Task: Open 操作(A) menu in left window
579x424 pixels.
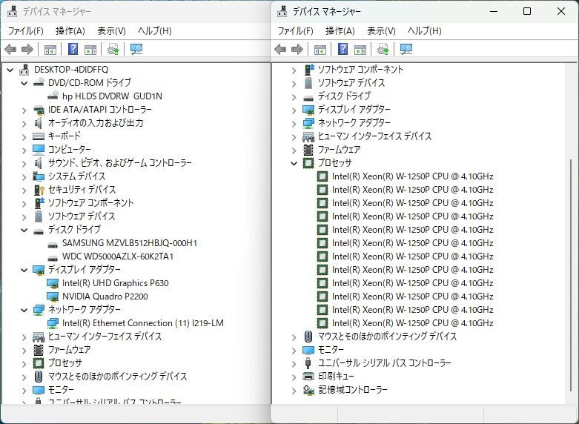Action: coord(70,30)
